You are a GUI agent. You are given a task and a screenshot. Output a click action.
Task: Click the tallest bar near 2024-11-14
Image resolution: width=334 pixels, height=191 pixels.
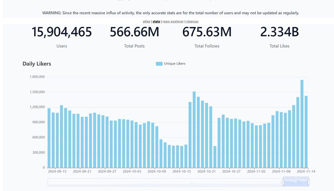click(x=302, y=124)
